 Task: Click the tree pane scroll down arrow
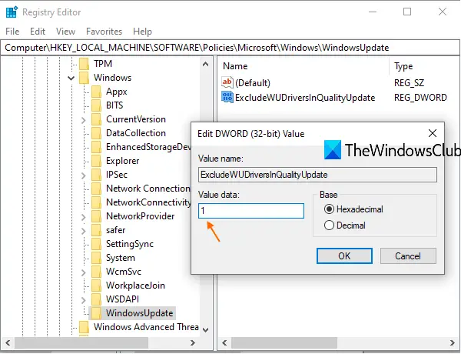pos(206,329)
